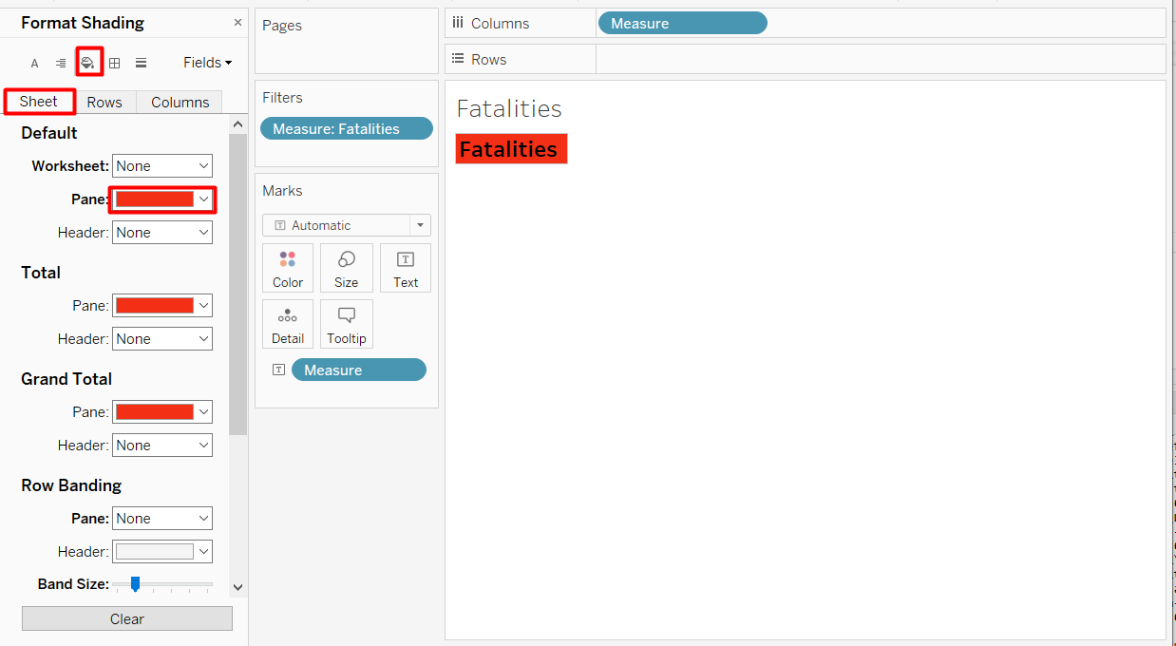Click the Size mark card
This screenshot has width=1176, height=646.
point(347,268)
